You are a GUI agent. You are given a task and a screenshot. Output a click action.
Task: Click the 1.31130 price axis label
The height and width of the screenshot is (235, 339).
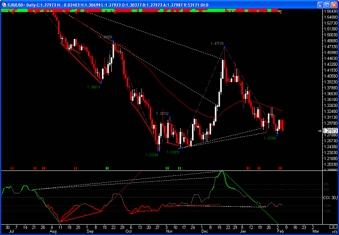tap(330, 117)
